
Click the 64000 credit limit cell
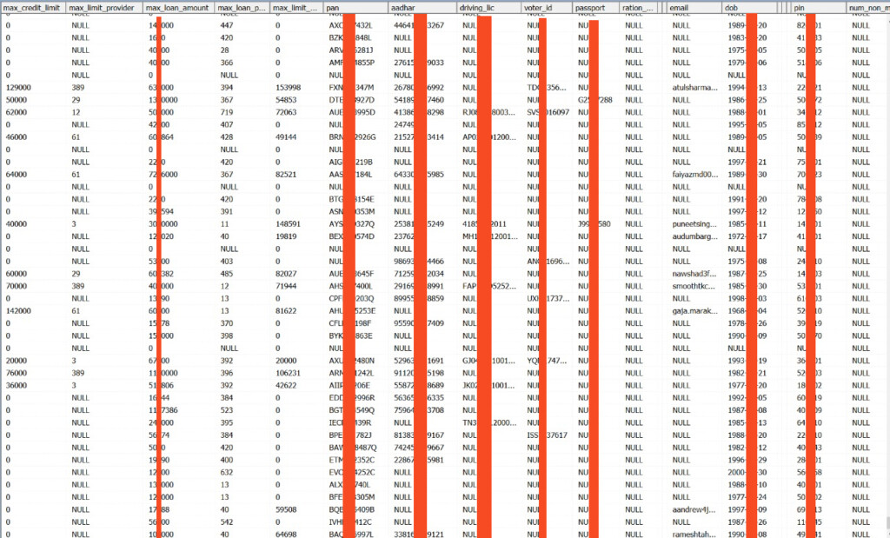click(x=17, y=174)
